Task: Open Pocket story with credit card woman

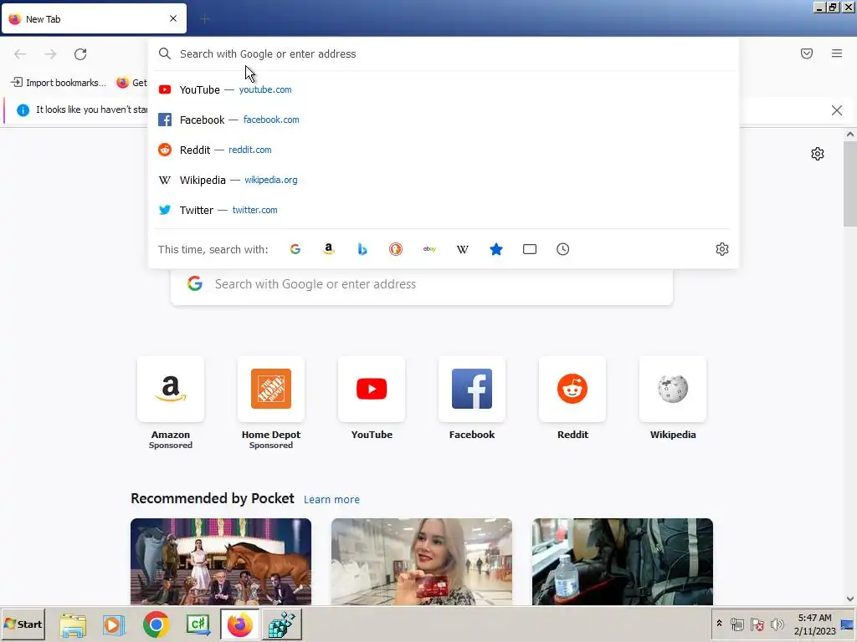Action: click(422, 562)
